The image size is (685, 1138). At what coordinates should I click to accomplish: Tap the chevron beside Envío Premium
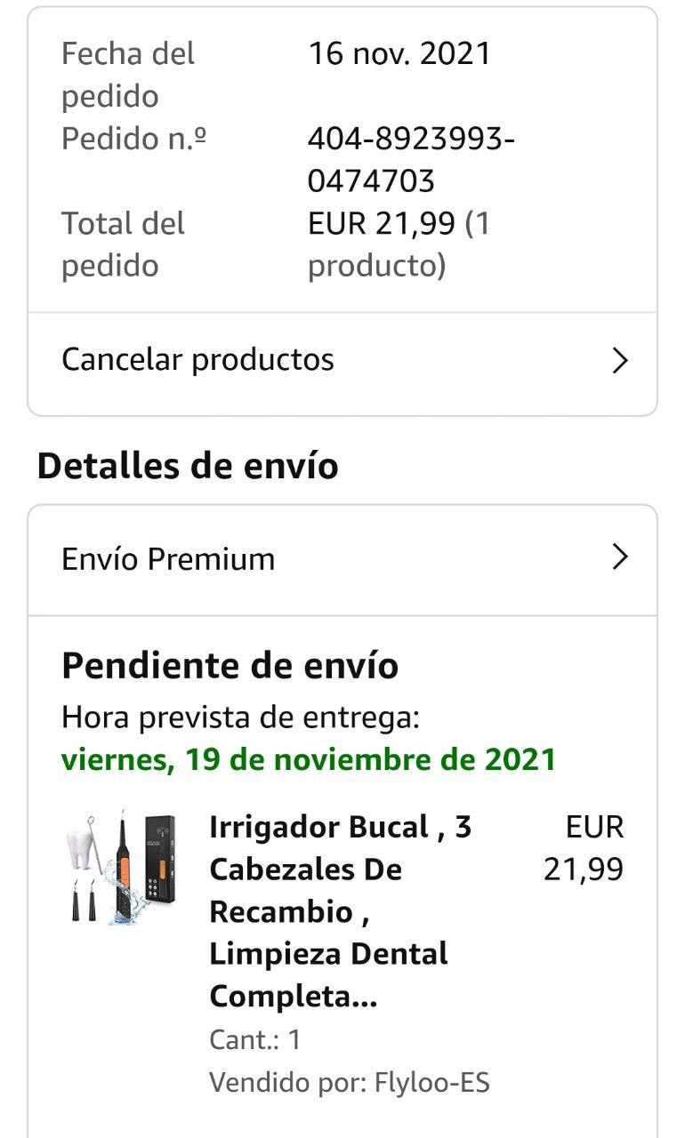[620, 558]
